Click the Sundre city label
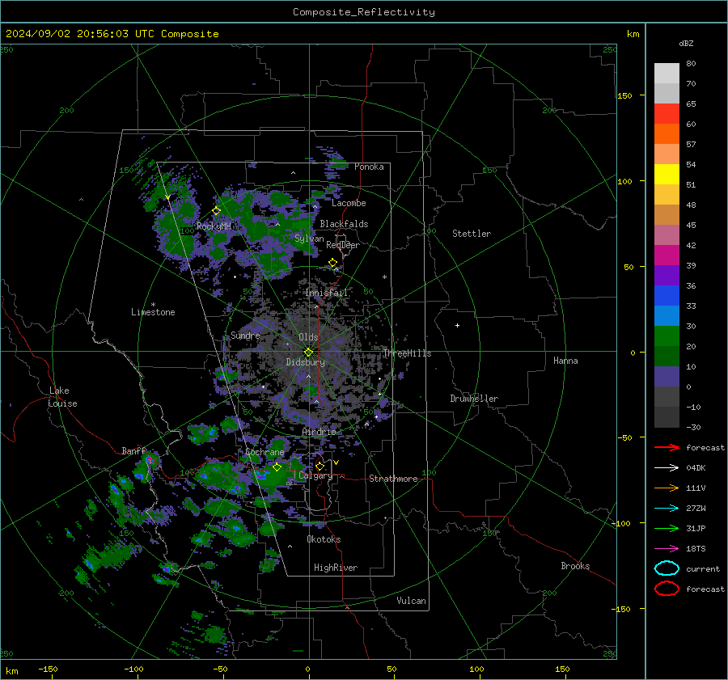 [x=245, y=335]
